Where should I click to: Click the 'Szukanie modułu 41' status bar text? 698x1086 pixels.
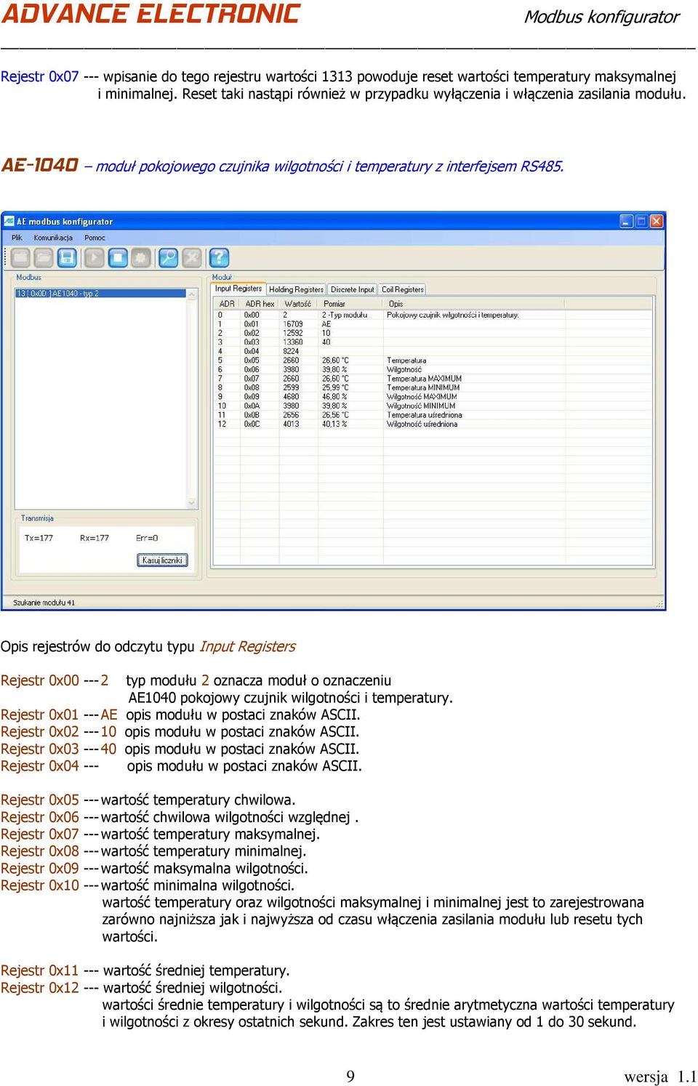[44, 603]
